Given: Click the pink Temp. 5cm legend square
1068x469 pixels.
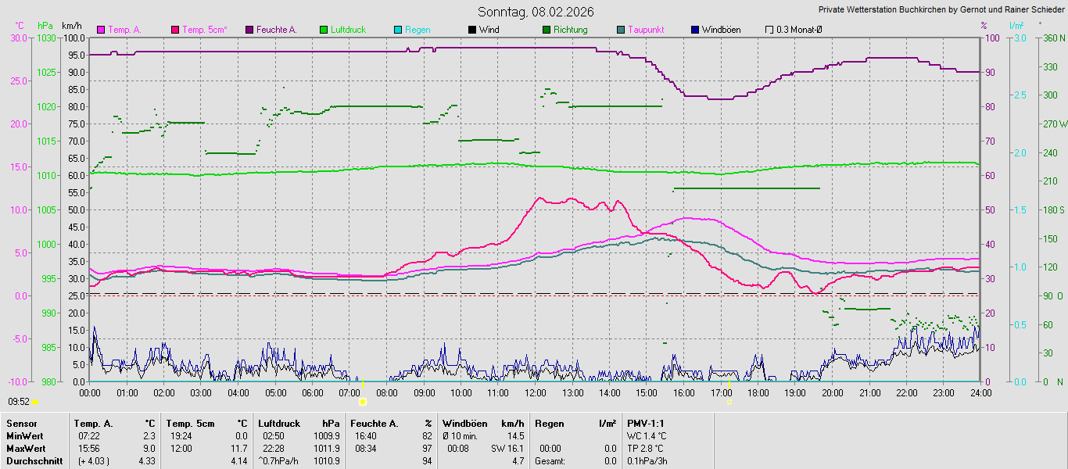Looking at the screenshot, I should pos(175,30).
